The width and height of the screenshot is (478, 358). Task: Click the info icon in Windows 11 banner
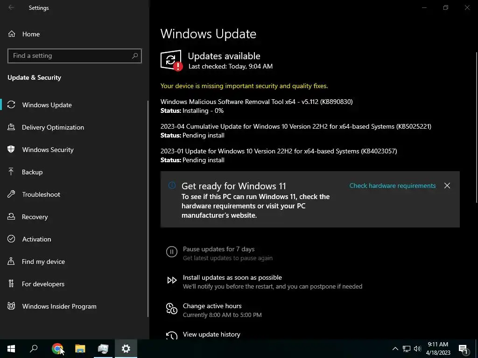pos(172,185)
